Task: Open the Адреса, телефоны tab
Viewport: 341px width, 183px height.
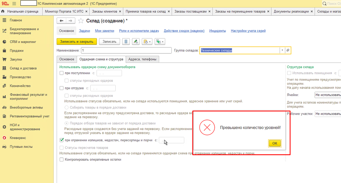Action: (x=142, y=59)
